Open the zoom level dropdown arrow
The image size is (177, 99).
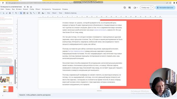tap(18, 13)
